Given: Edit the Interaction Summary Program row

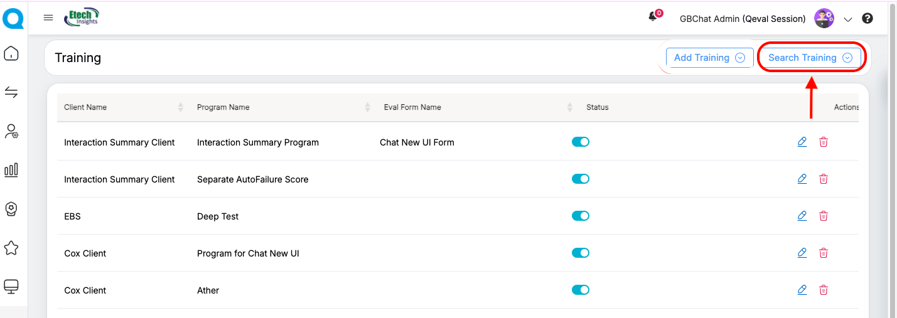Looking at the screenshot, I should 802,142.
